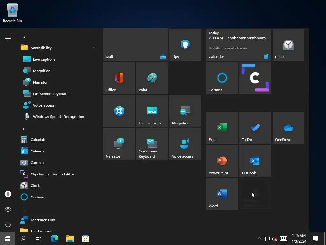This screenshot has height=245, width=326.
Task: Show hidden system tray icons
Action: [x=259, y=239]
